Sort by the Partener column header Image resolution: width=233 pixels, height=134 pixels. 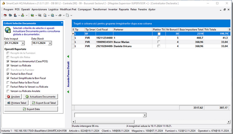[132, 30]
